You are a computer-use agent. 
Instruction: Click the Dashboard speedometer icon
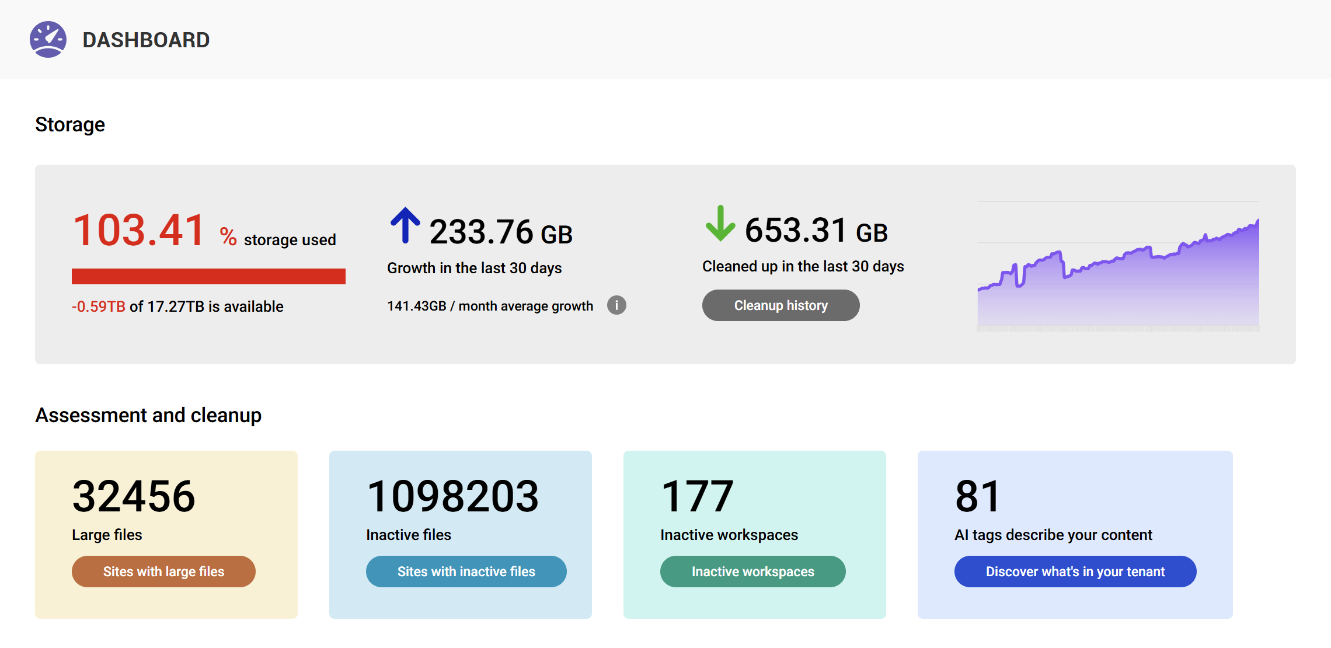48,39
